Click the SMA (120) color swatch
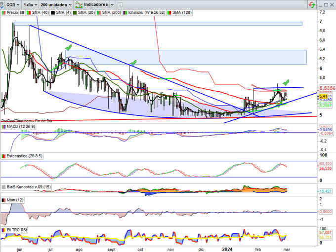The height and width of the screenshot is (252, 336). (171, 11)
